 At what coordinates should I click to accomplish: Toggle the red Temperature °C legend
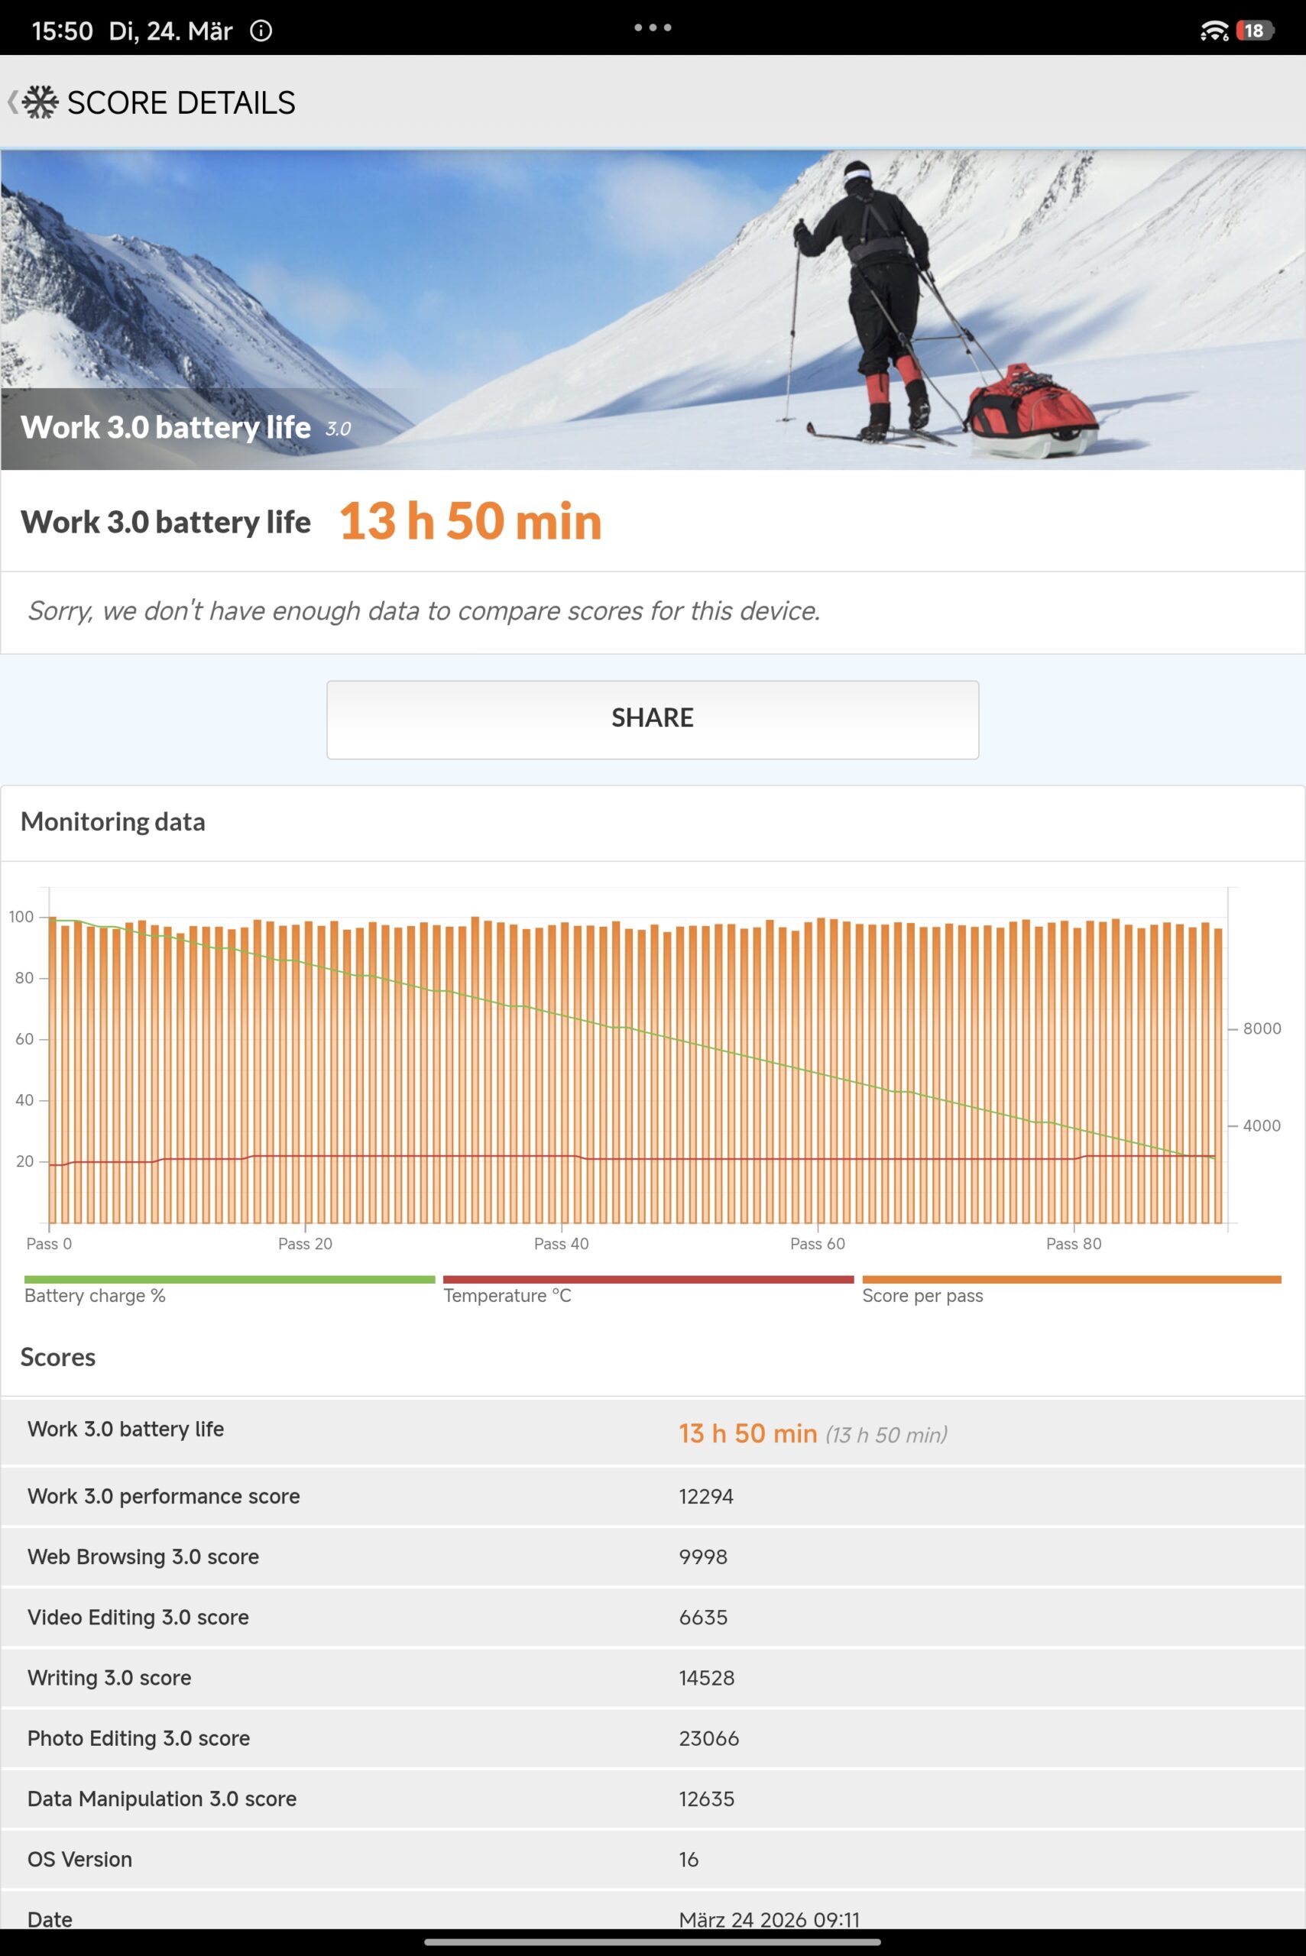point(648,1289)
